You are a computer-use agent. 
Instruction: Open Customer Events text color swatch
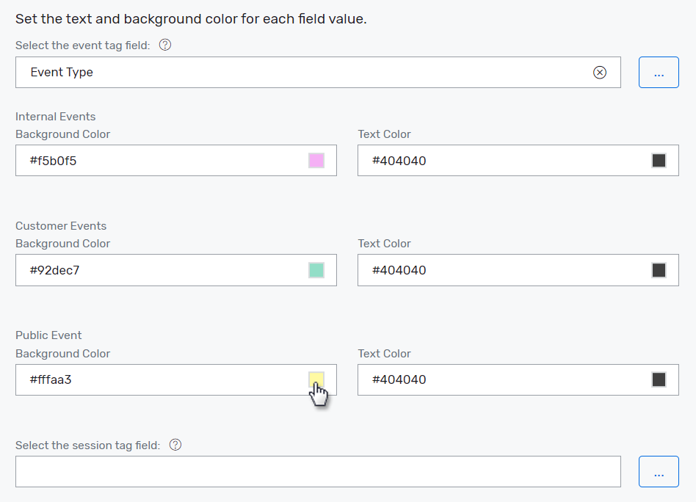click(659, 270)
